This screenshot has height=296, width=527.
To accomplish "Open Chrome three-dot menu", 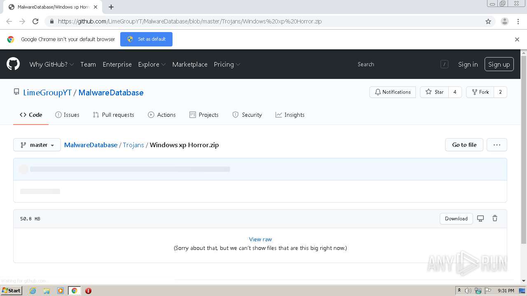I will point(518,21).
